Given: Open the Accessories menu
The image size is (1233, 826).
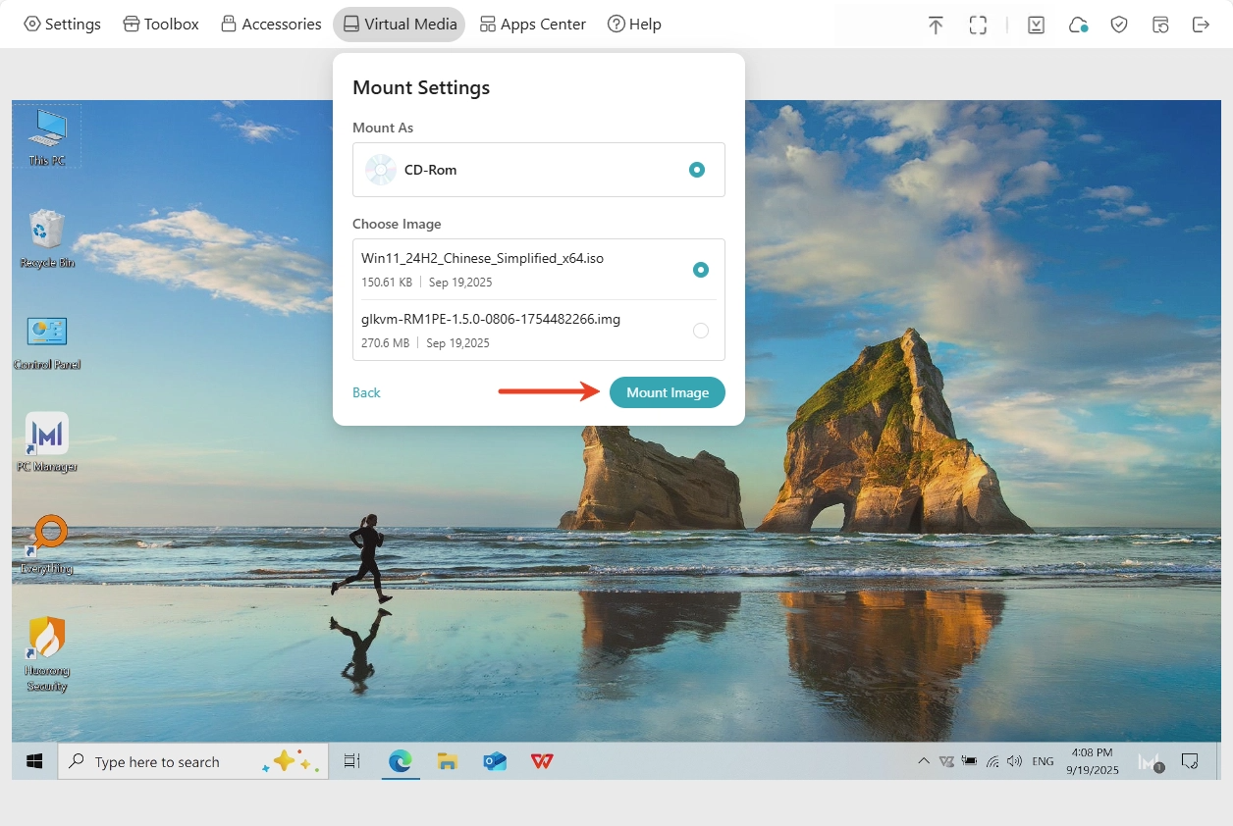Looking at the screenshot, I should [271, 25].
